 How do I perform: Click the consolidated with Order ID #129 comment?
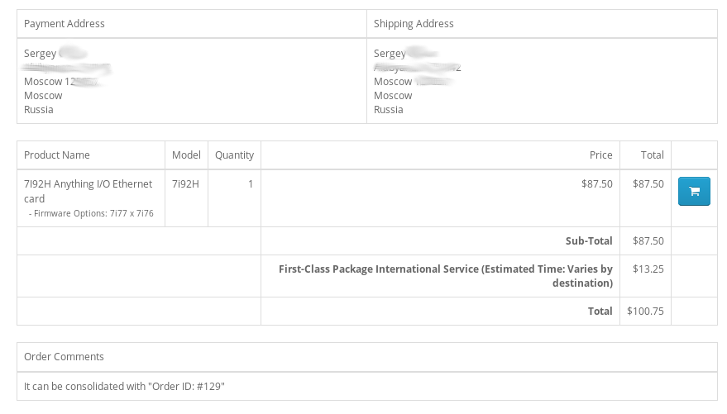point(124,387)
